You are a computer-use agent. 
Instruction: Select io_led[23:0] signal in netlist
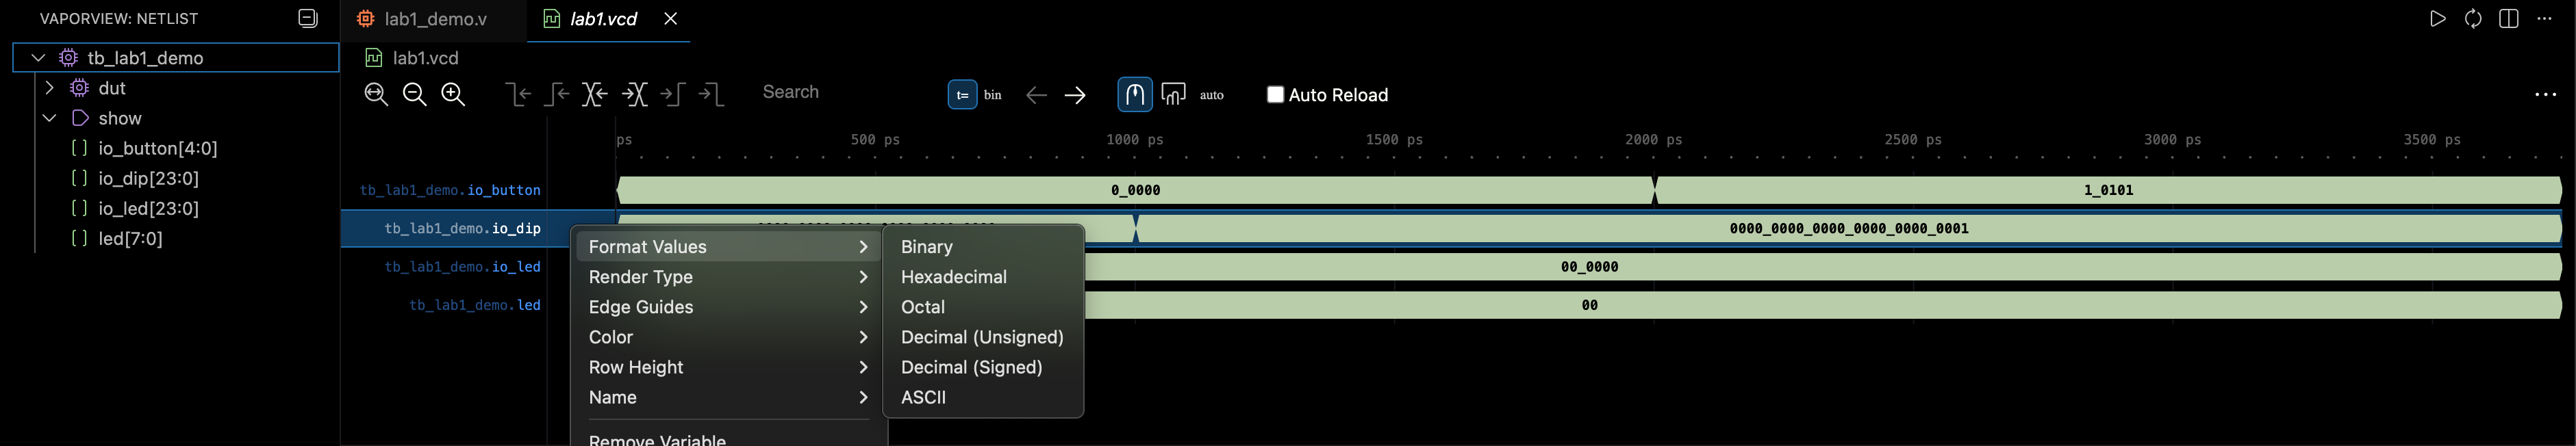pos(148,208)
